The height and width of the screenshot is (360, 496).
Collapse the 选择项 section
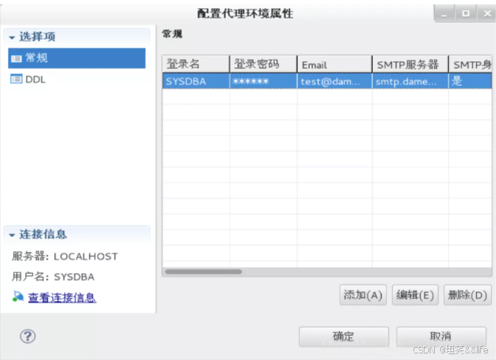[12, 38]
